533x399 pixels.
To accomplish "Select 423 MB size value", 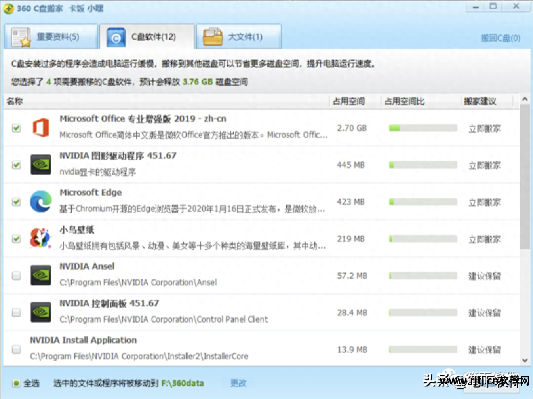I will tap(350, 201).
